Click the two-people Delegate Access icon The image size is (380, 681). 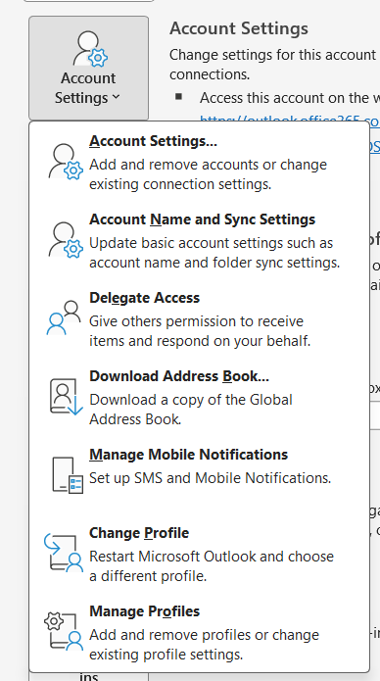(x=64, y=317)
